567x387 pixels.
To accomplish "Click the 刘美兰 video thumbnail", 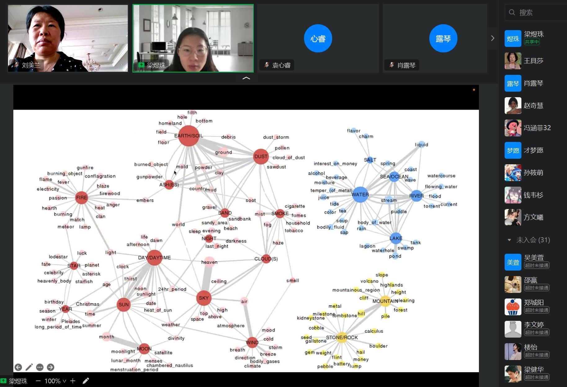I will 68,38.
